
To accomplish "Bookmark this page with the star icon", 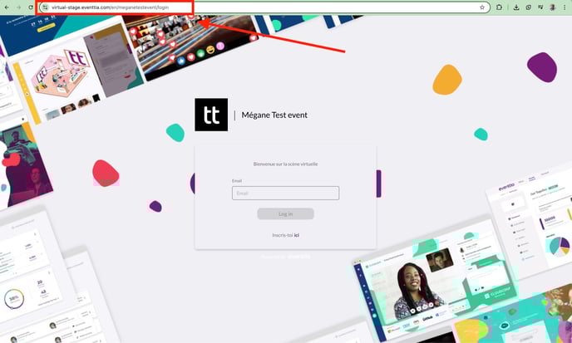I will [482, 7].
